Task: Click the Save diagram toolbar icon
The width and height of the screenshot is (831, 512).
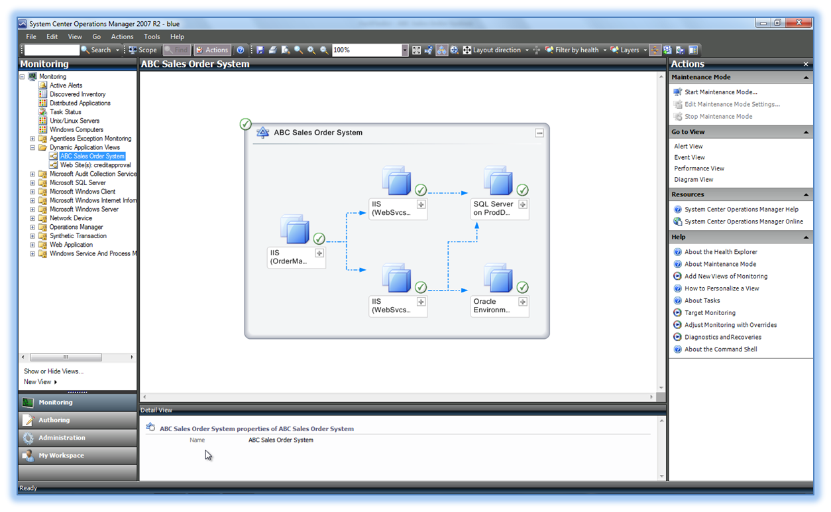Action: pyautogui.click(x=260, y=50)
